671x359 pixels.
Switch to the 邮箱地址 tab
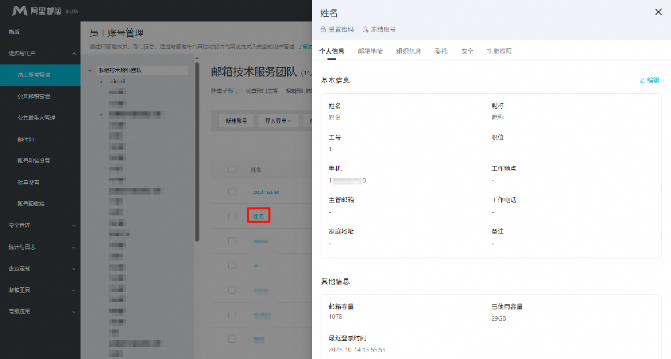(370, 51)
